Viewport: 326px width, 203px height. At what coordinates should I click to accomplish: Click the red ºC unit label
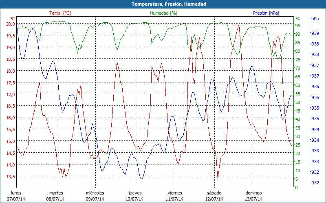pos(12,19)
